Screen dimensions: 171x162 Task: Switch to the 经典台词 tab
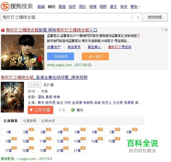[x=48, y=121]
